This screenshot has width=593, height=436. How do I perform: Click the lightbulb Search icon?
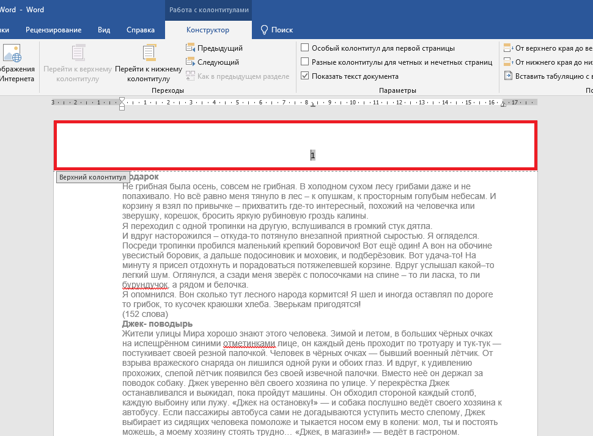264,30
